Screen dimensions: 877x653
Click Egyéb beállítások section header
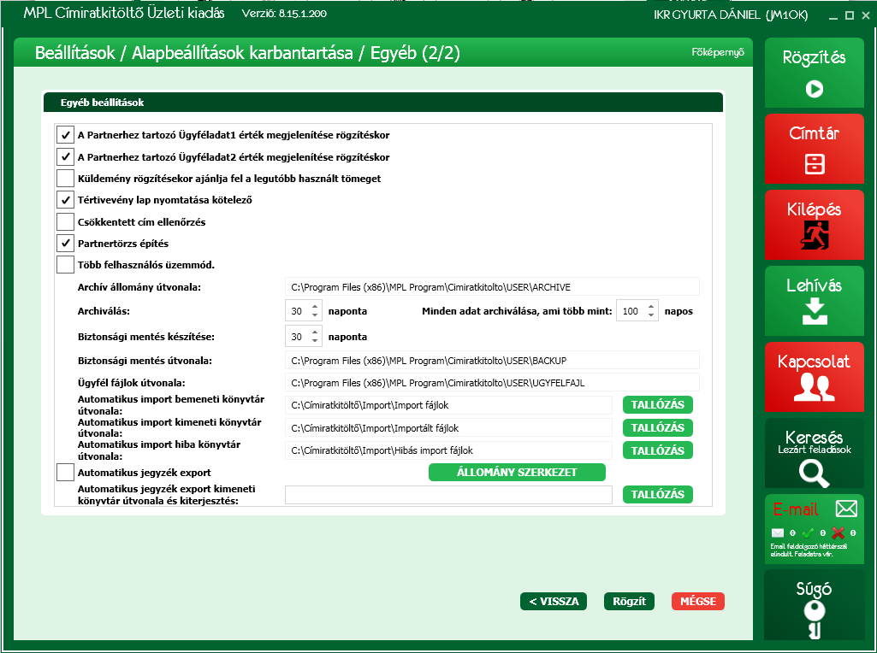(383, 103)
